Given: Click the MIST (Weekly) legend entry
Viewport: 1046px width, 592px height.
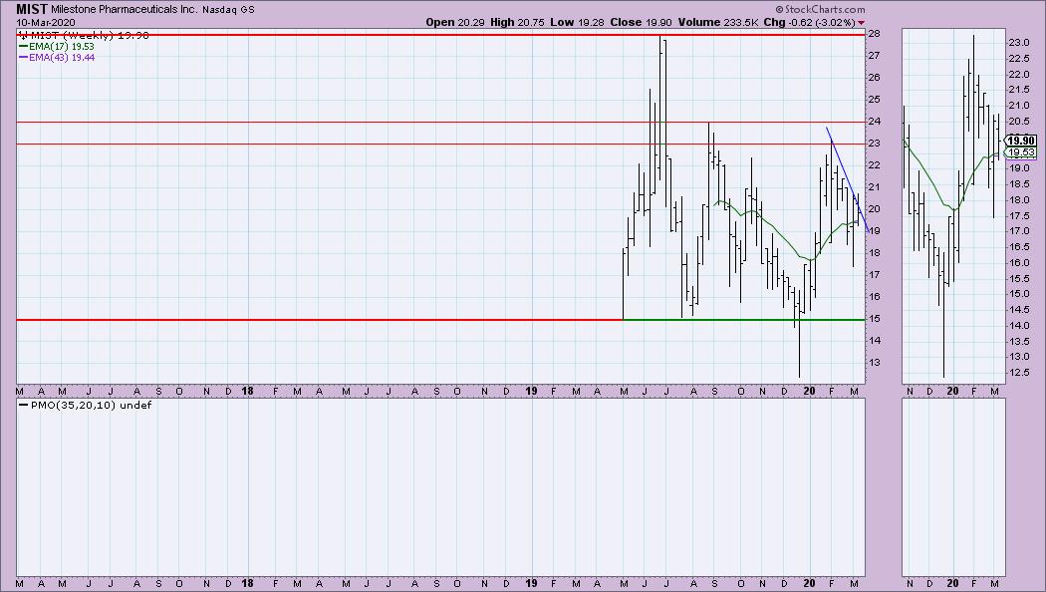Looking at the screenshot, I should click(84, 35).
